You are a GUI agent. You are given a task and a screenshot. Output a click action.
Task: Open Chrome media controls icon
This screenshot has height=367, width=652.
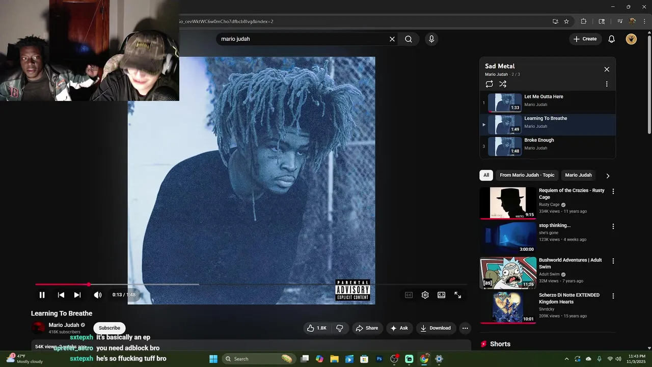pos(620,21)
